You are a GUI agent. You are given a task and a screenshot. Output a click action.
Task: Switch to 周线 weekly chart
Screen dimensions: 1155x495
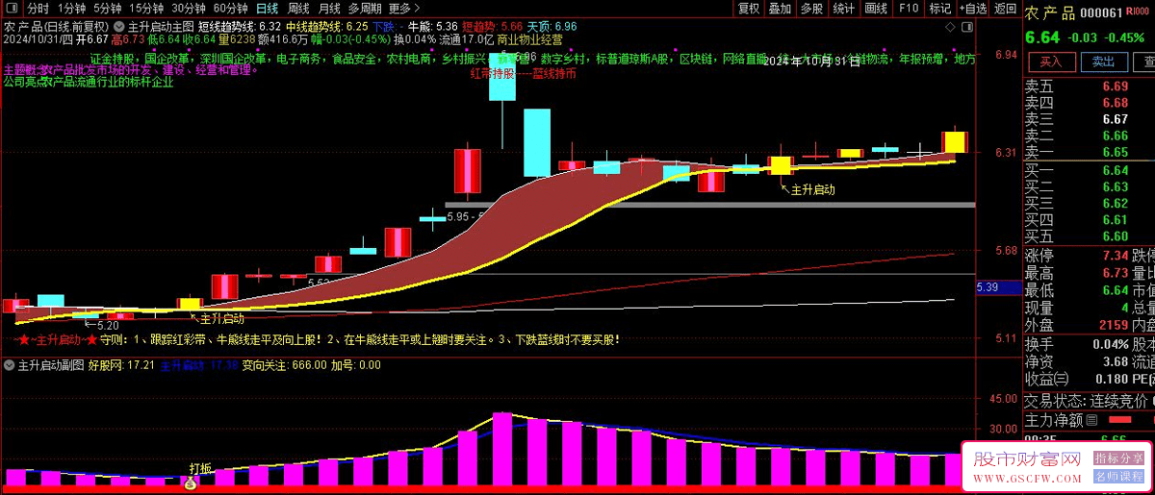click(x=298, y=9)
